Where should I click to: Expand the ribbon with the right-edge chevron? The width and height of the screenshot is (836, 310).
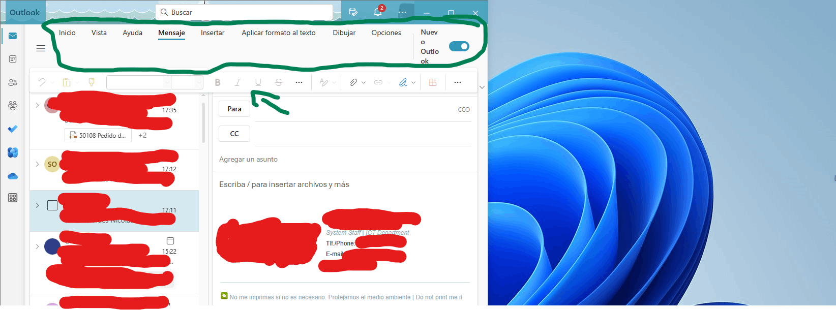(482, 87)
